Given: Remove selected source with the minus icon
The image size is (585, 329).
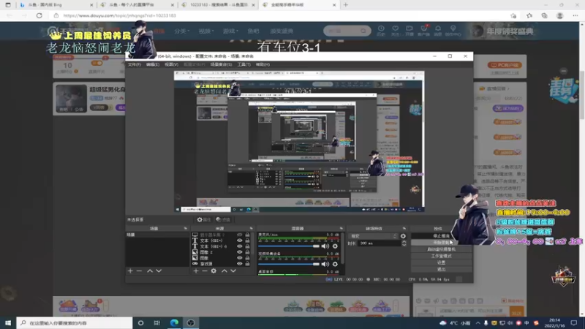Looking at the screenshot, I should click(x=205, y=271).
